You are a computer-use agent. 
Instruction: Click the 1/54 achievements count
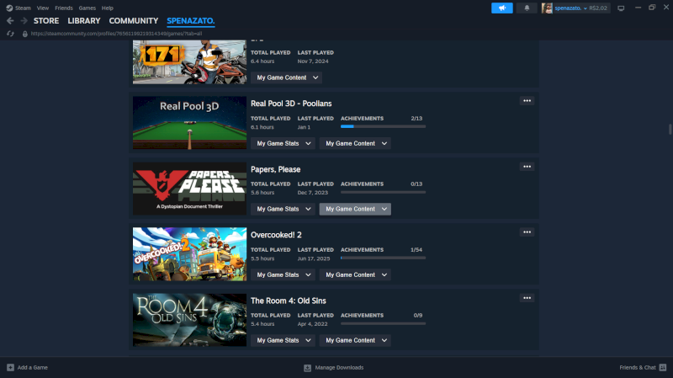click(416, 249)
